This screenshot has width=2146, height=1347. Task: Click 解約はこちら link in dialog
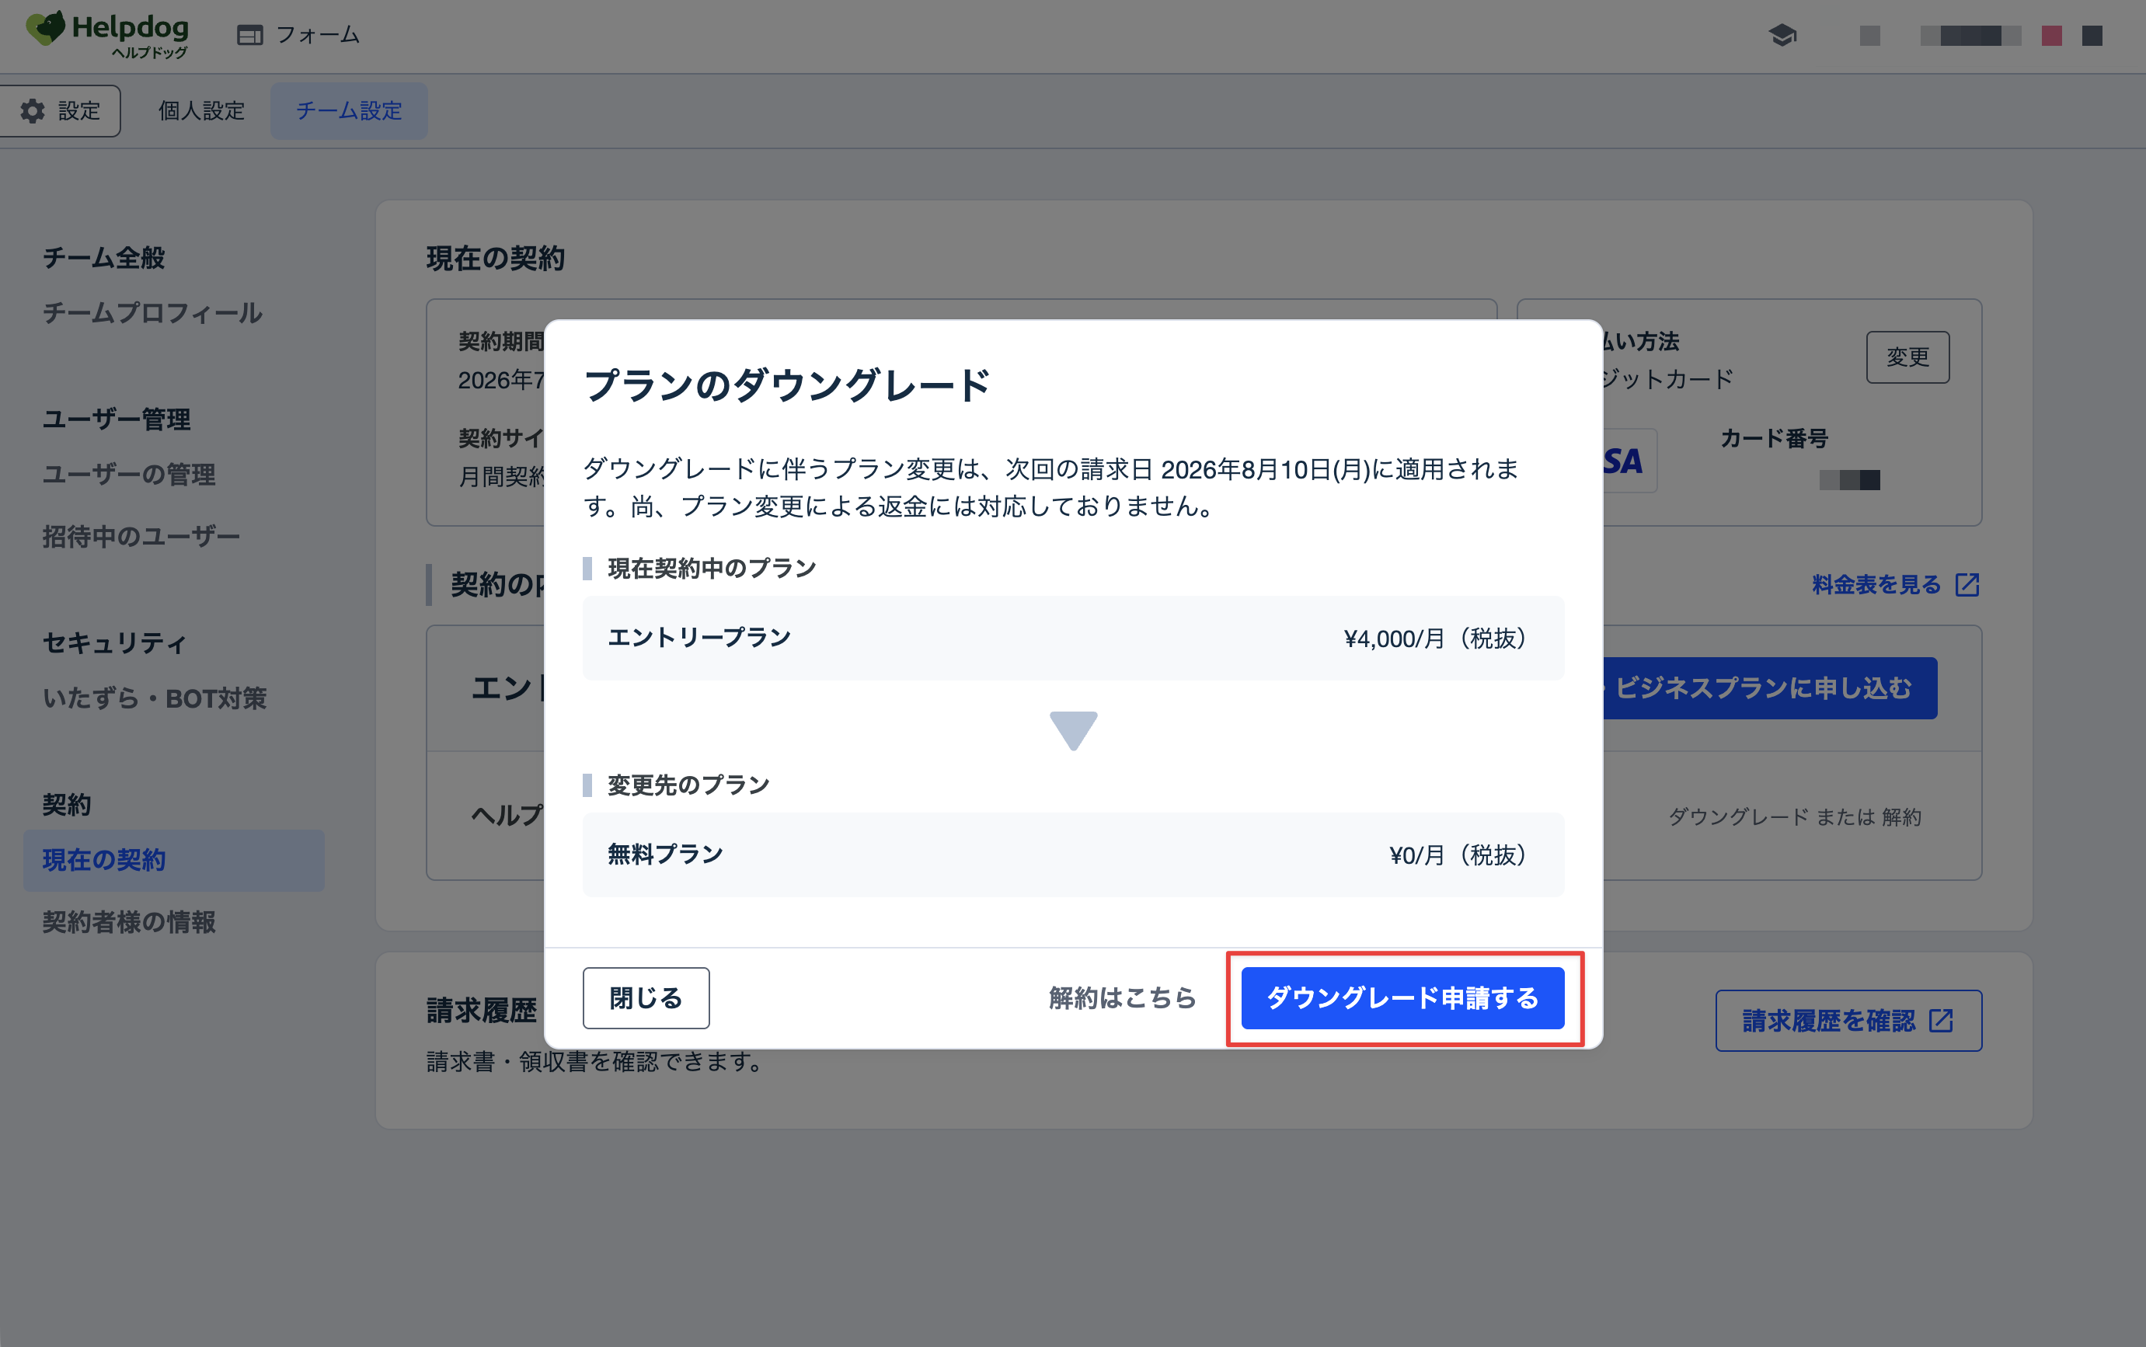(x=1123, y=999)
